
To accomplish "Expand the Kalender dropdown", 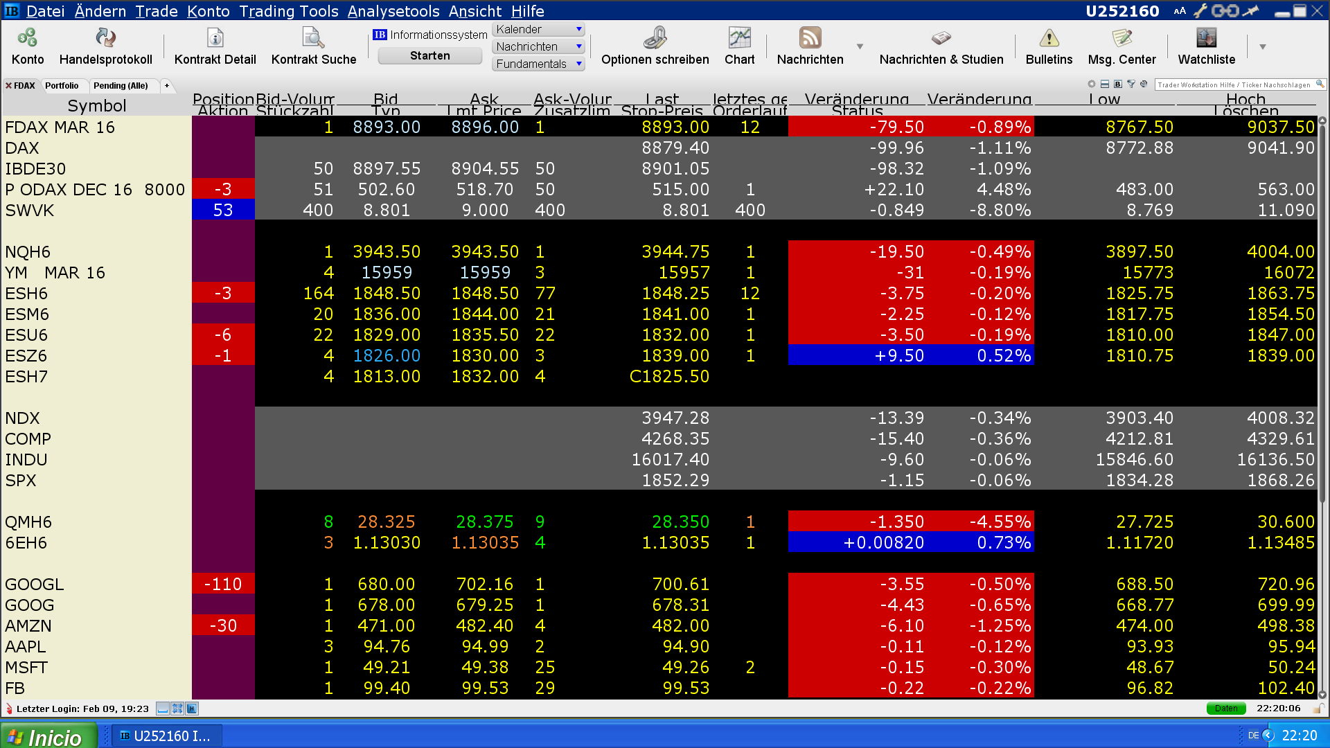I will (x=579, y=29).
